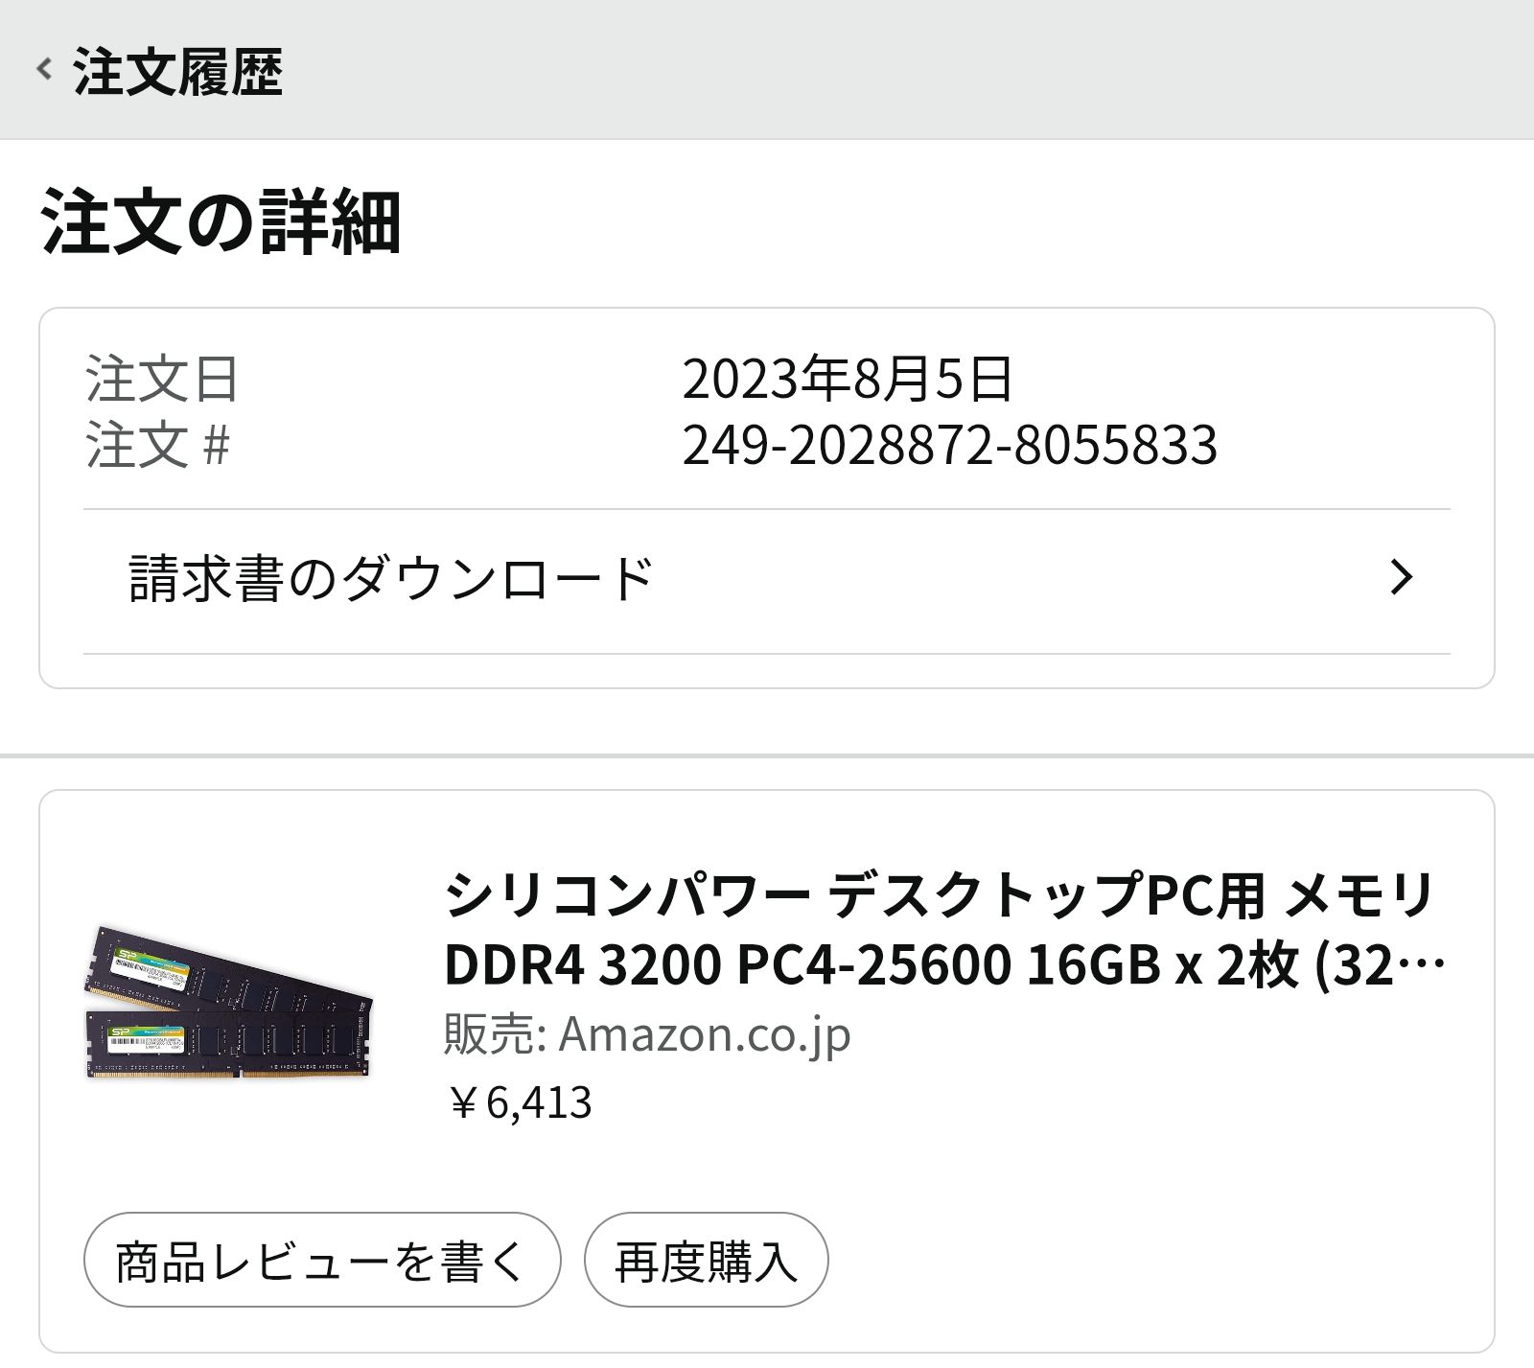Click the seller 販売: Amazon.co.jp

(x=647, y=1034)
